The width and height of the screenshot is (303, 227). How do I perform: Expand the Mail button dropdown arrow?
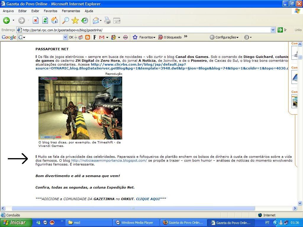click(x=101, y=20)
